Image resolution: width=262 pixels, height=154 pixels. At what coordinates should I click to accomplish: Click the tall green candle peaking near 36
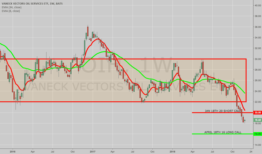[x=86, y=36]
